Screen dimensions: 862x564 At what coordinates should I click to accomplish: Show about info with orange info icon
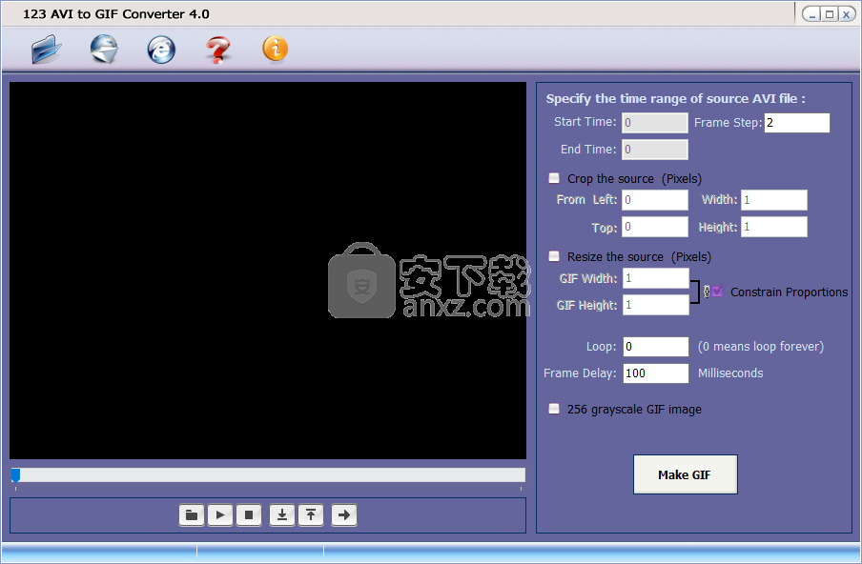[x=275, y=49]
